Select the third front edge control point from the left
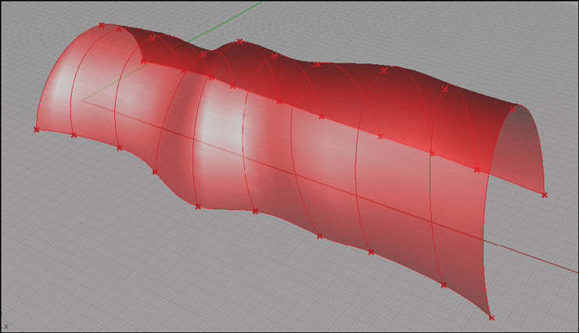 (120, 147)
